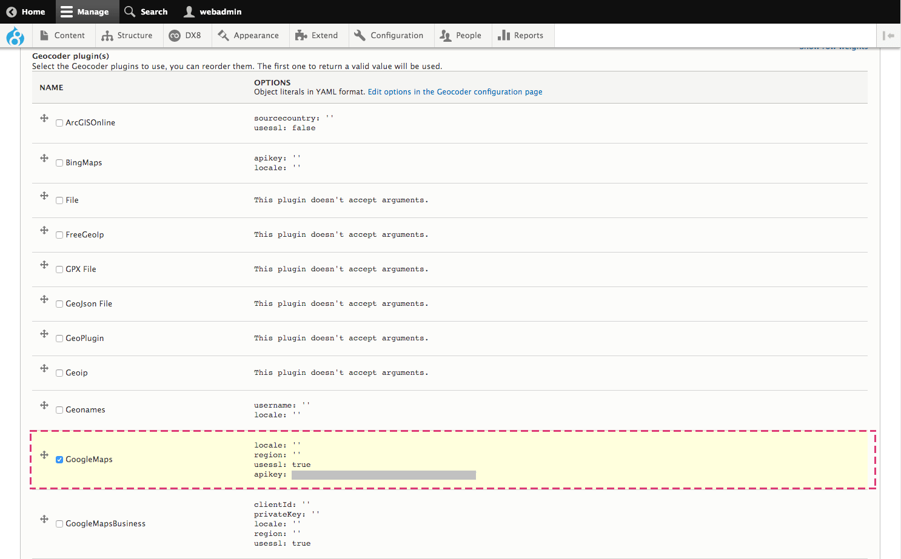Click the ArcGISOnline sourcecountry options text
Screen dimensions: 901x559
pyautogui.click(x=293, y=118)
